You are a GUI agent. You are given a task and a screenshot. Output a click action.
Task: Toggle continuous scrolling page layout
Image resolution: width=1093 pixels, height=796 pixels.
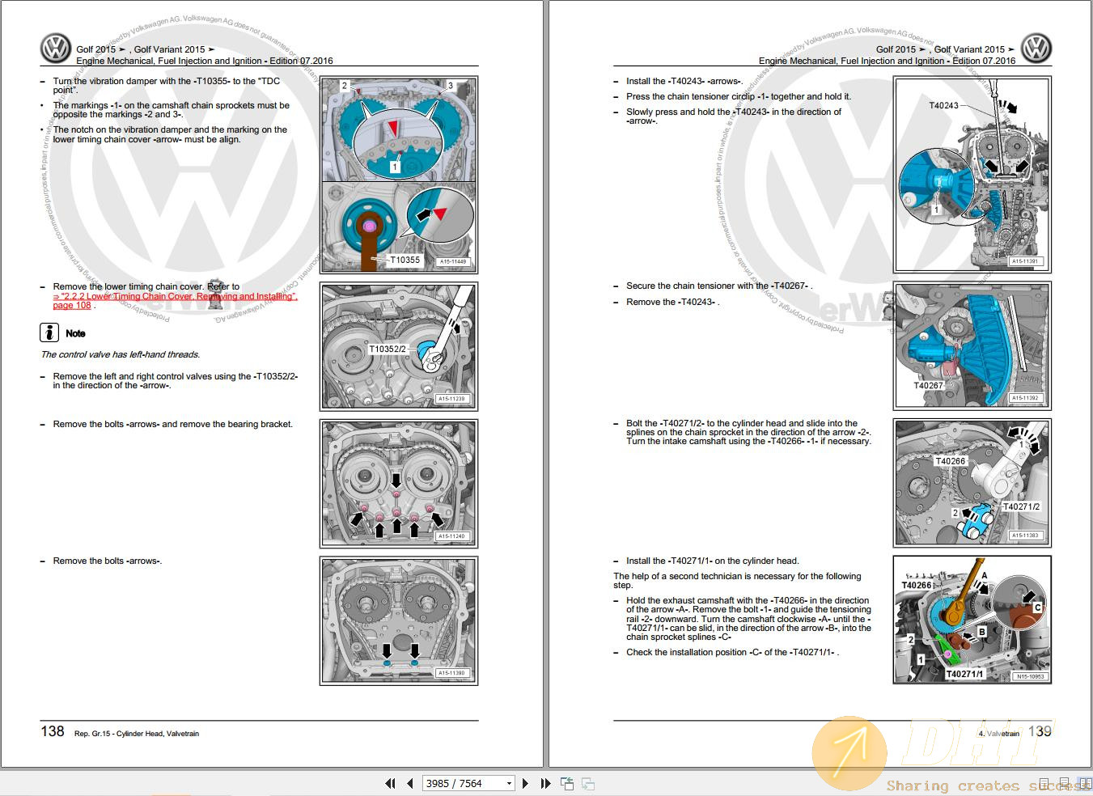1062,783
